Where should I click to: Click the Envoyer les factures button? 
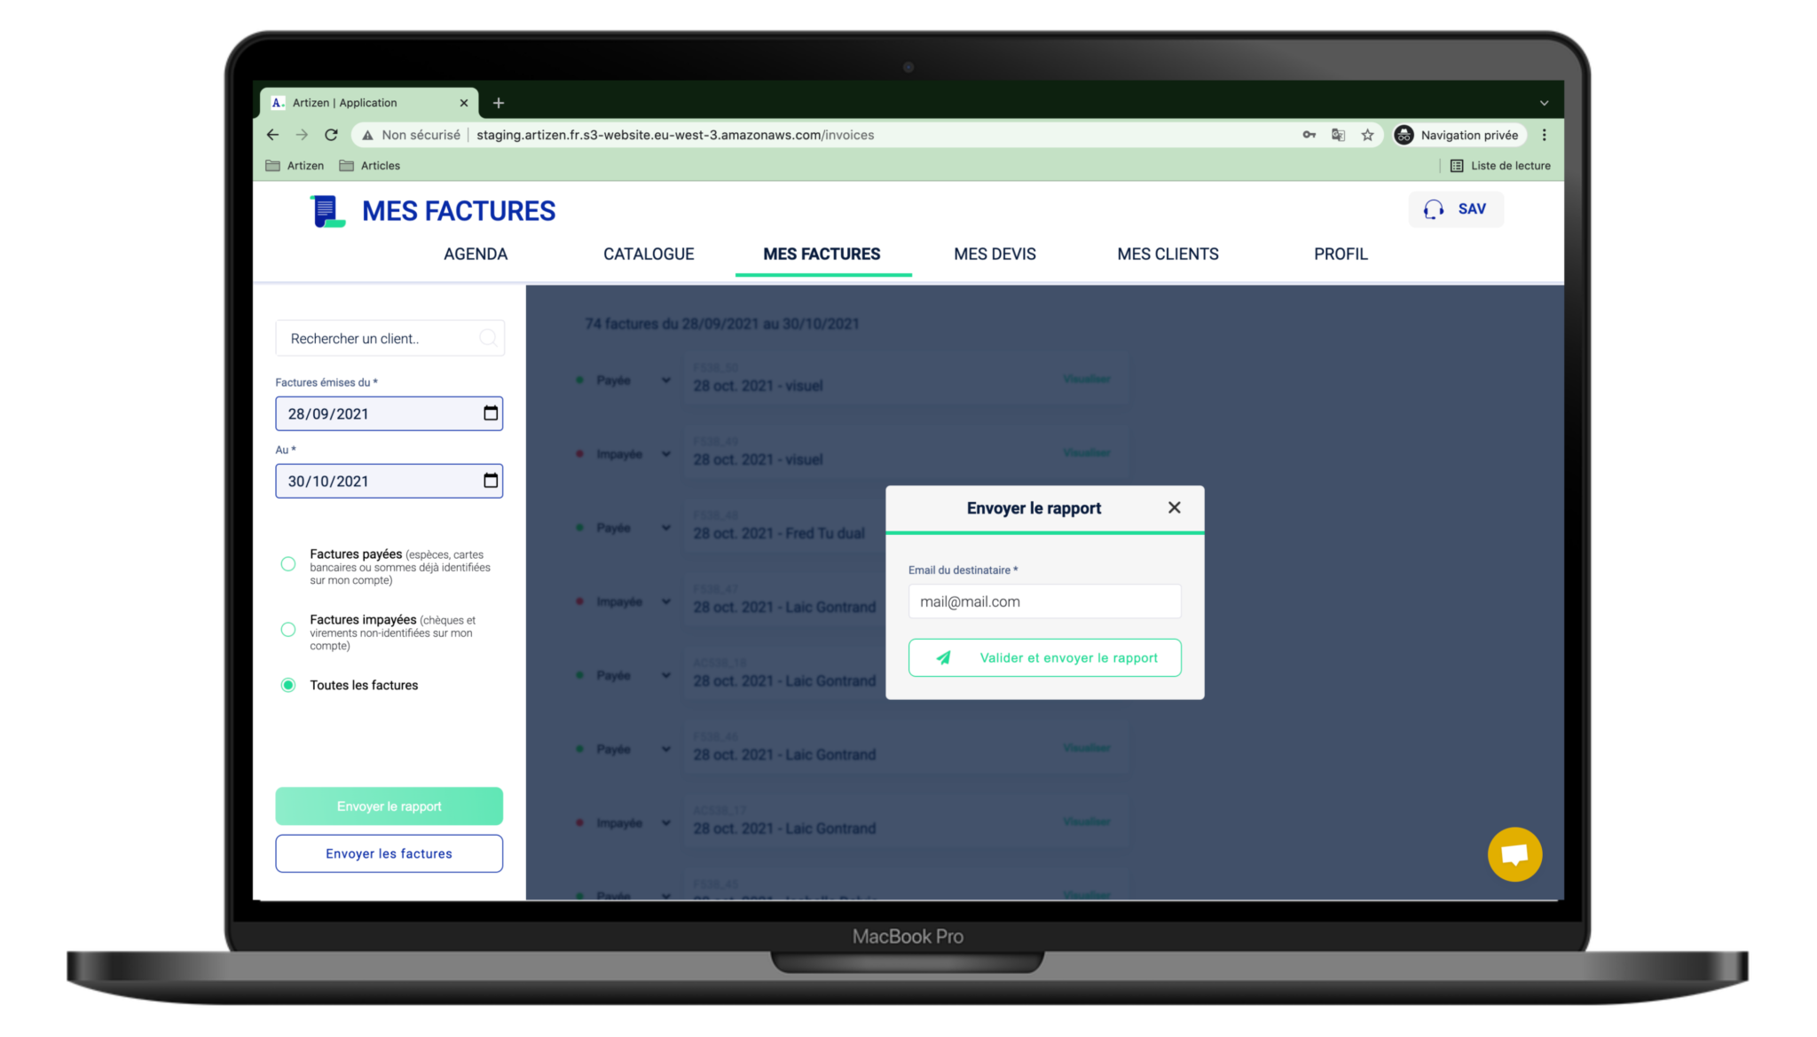pos(389,853)
